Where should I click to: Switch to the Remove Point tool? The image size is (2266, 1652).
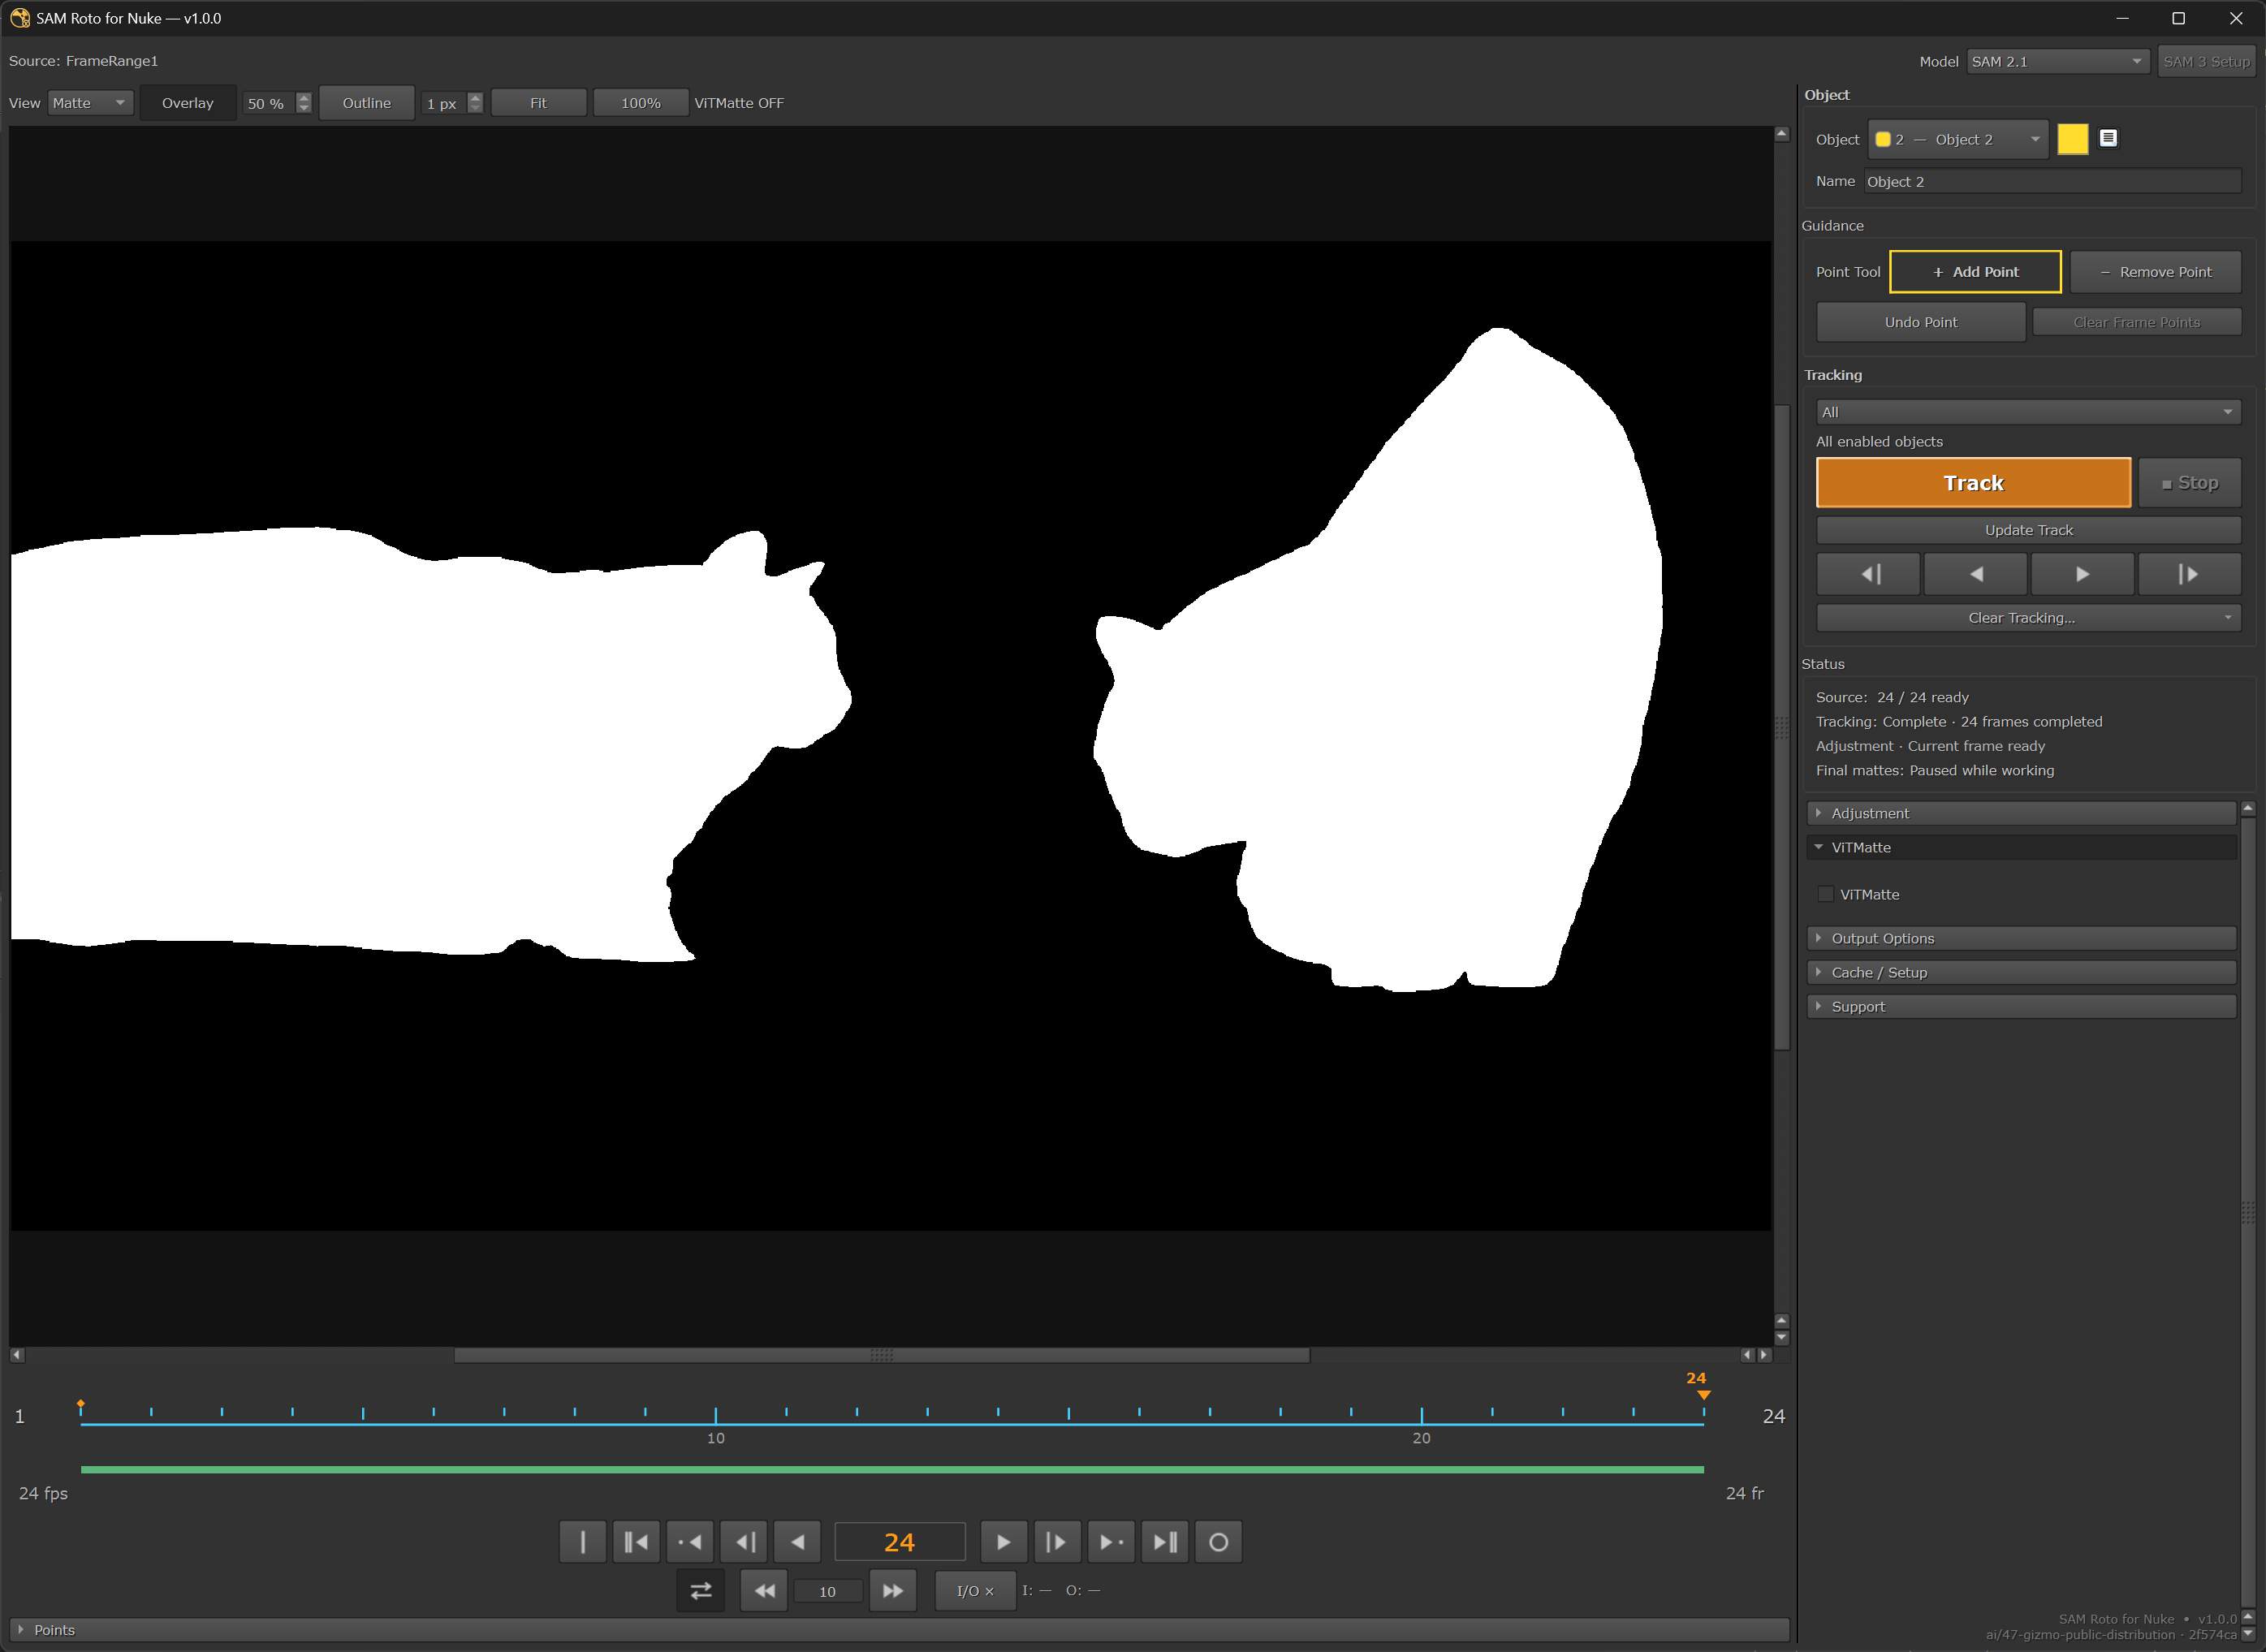2155,272
